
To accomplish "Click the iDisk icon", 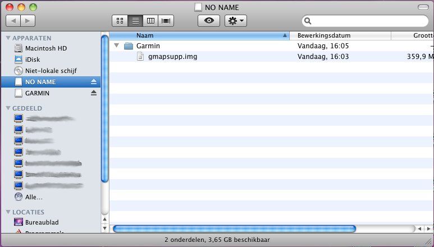I will coord(19,60).
